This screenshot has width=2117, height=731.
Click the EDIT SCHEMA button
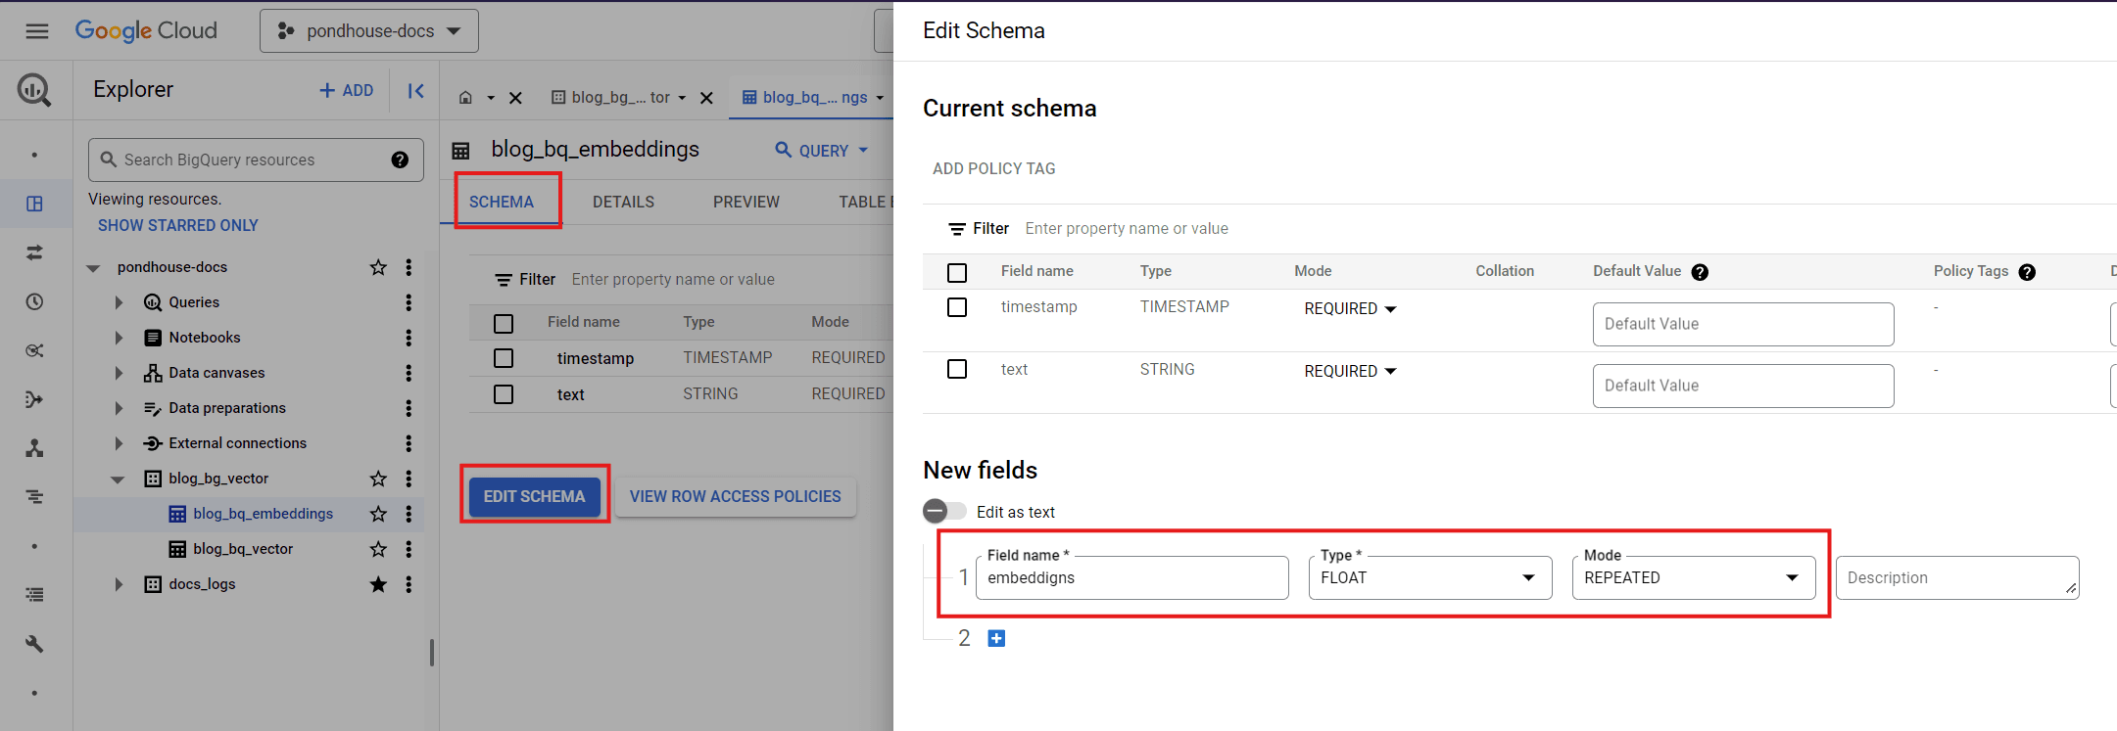coord(535,496)
